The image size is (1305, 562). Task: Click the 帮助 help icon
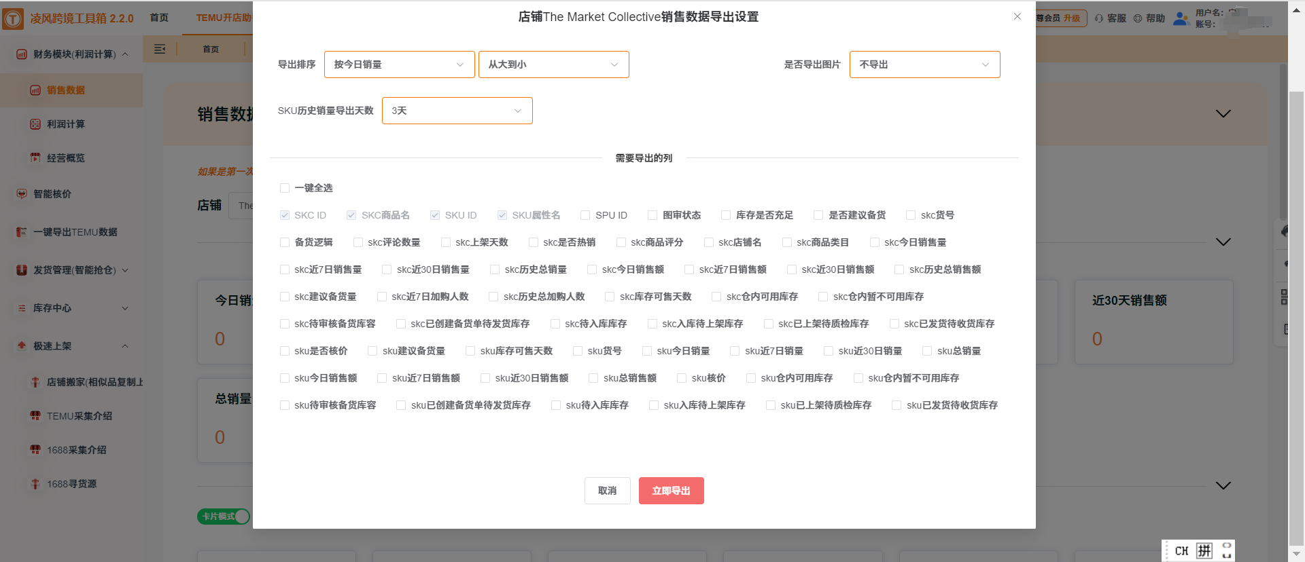click(x=1138, y=18)
